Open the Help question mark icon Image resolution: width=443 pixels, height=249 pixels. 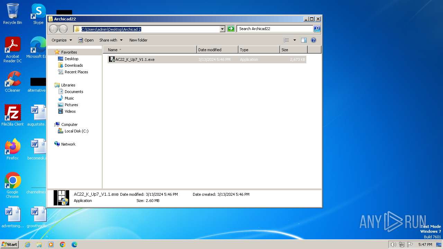[314, 40]
